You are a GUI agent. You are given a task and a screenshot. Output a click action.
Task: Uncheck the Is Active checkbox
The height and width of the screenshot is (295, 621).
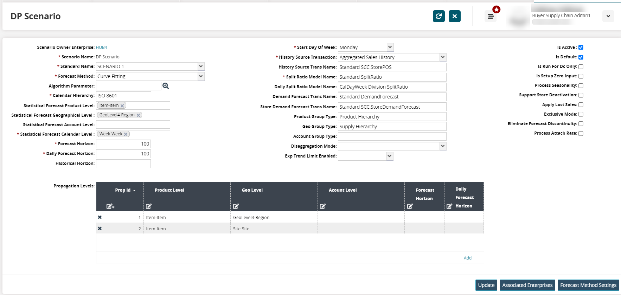point(581,47)
